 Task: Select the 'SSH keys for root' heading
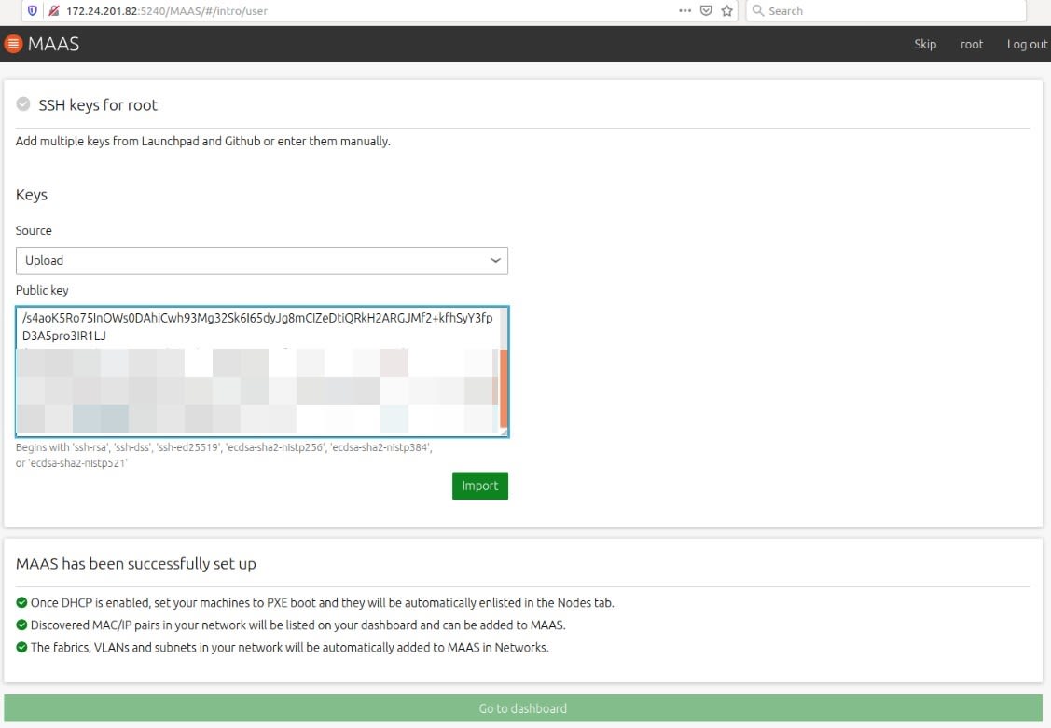[98, 105]
